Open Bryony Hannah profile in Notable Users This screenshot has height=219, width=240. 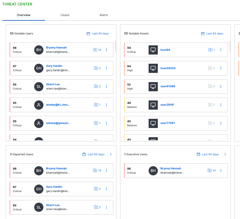pyautogui.click(x=56, y=48)
